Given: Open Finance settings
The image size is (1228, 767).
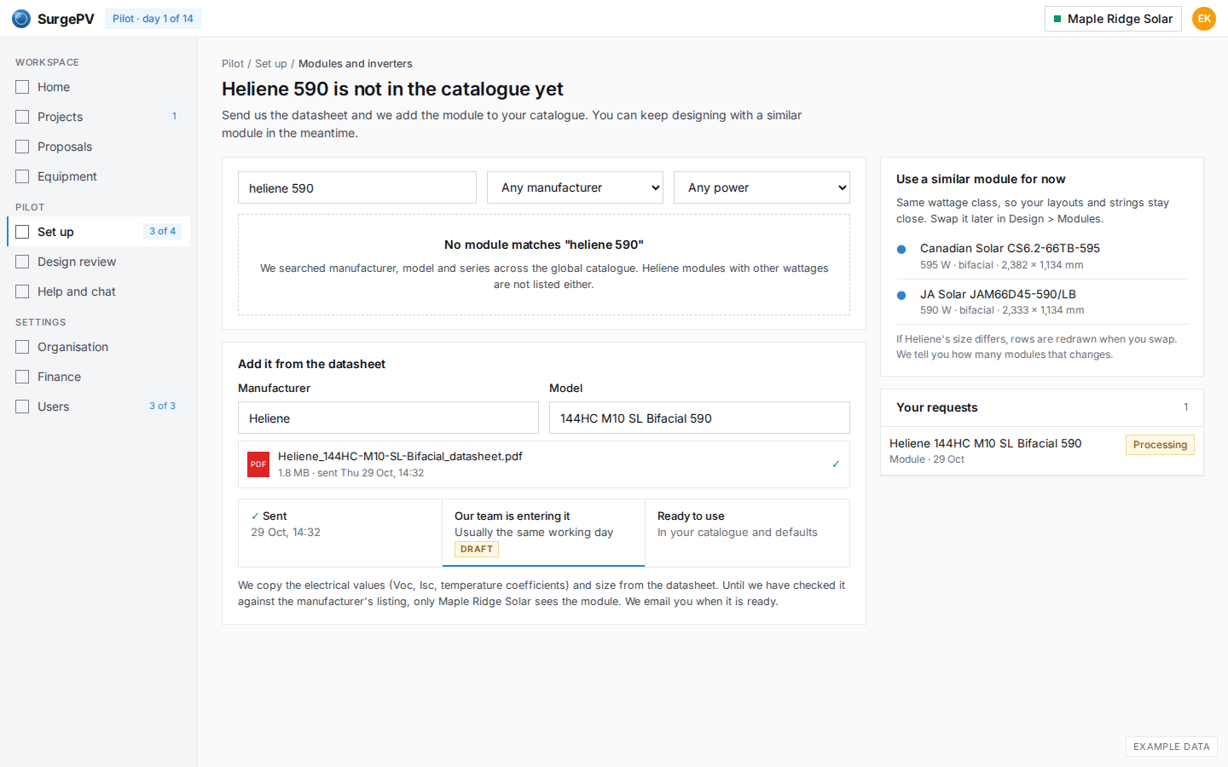Looking at the screenshot, I should click(x=98, y=377).
